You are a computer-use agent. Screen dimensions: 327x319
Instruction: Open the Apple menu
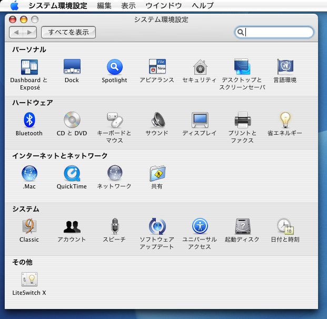click(x=14, y=5)
